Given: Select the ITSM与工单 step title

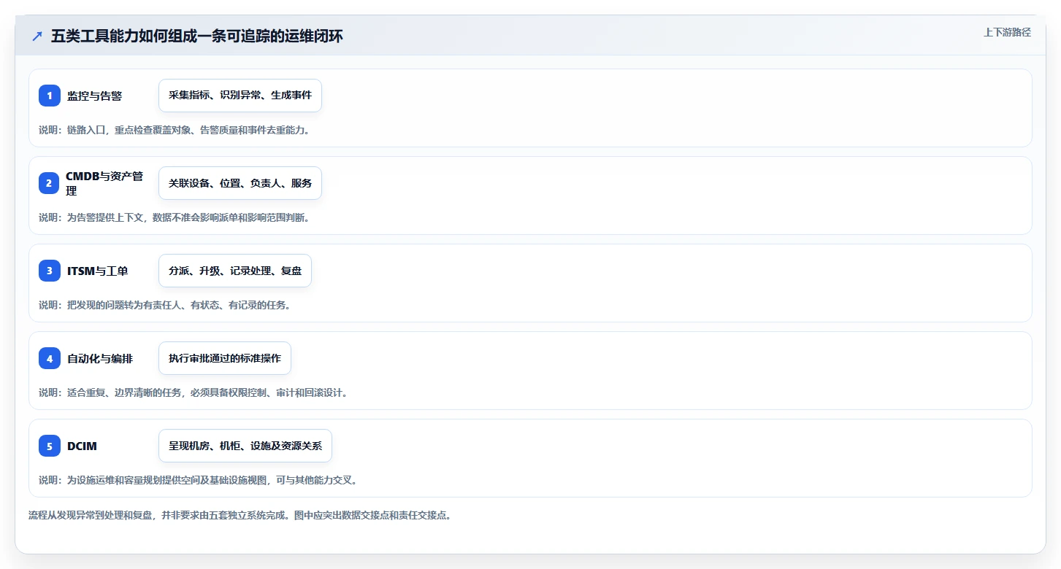Looking at the screenshot, I should point(97,271).
